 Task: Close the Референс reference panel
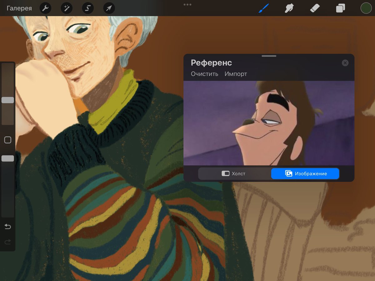coord(345,63)
